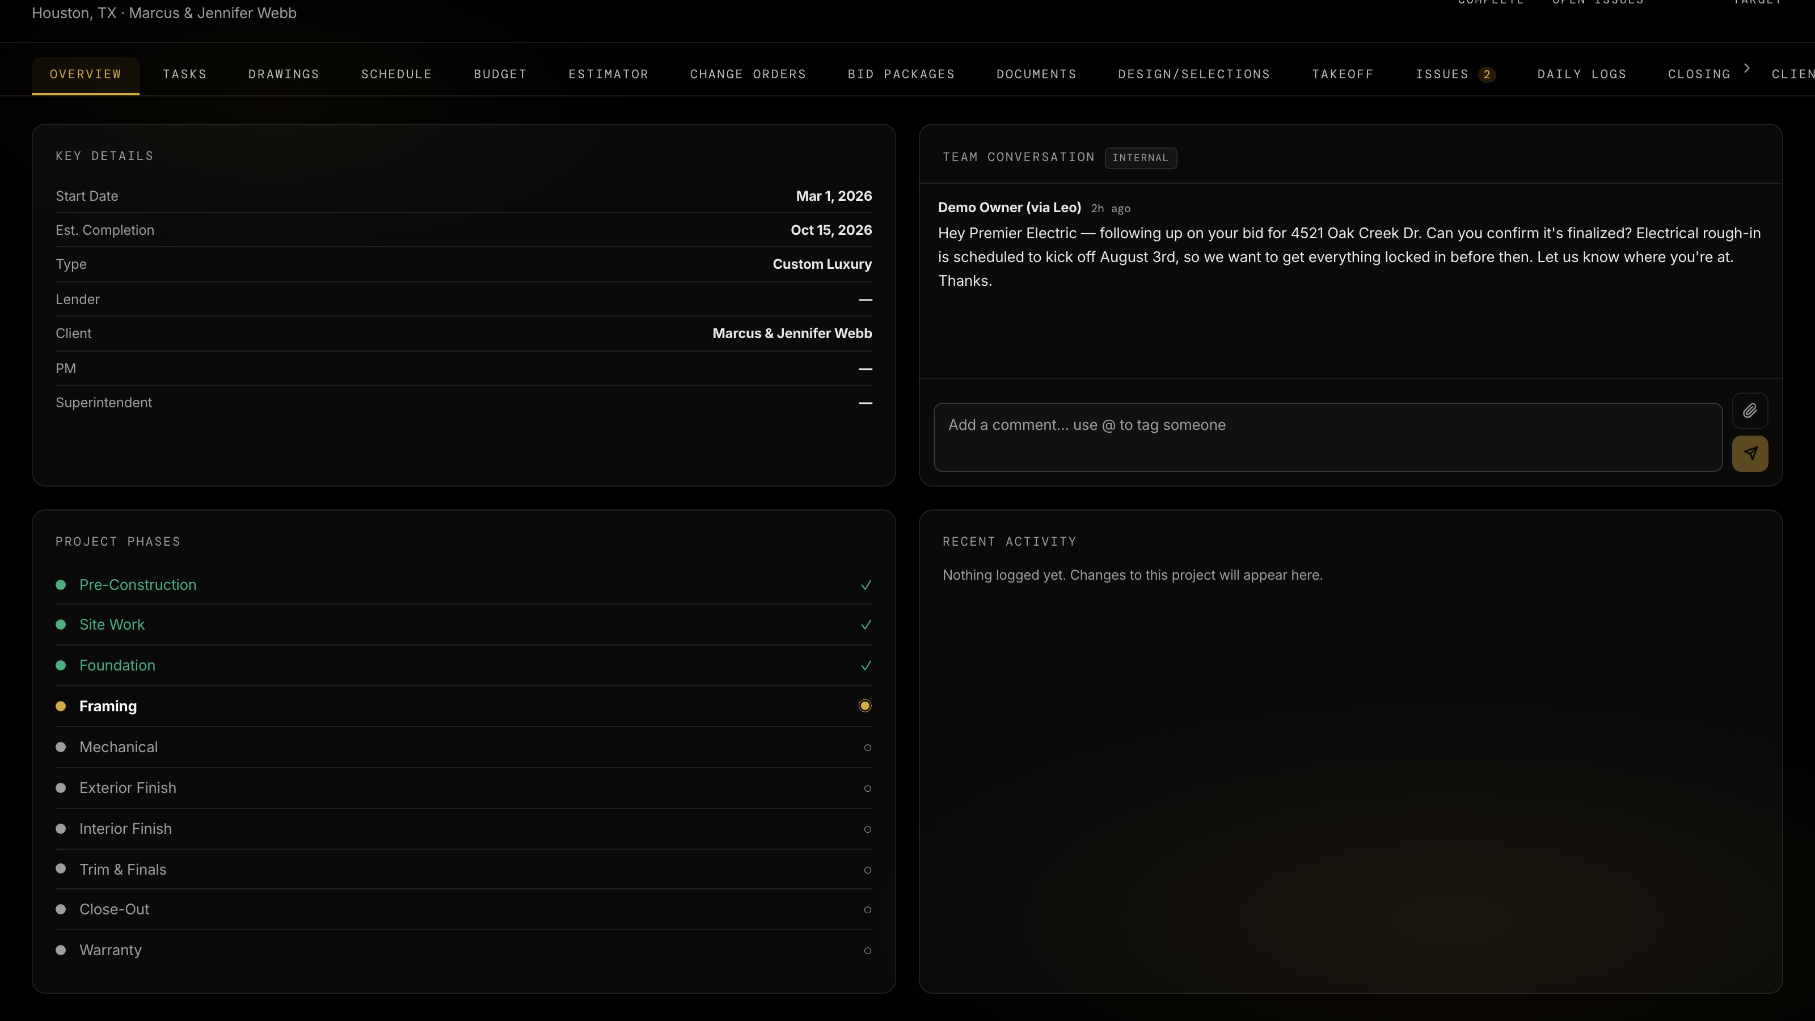Switch to the Tasks tab
Viewport: 1815px width, 1021px height.
pyautogui.click(x=184, y=75)
